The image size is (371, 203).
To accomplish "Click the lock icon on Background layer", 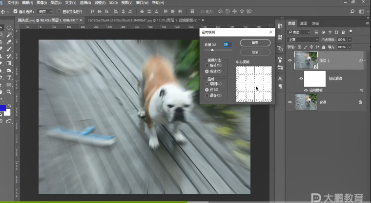I will tap(360, 102).
